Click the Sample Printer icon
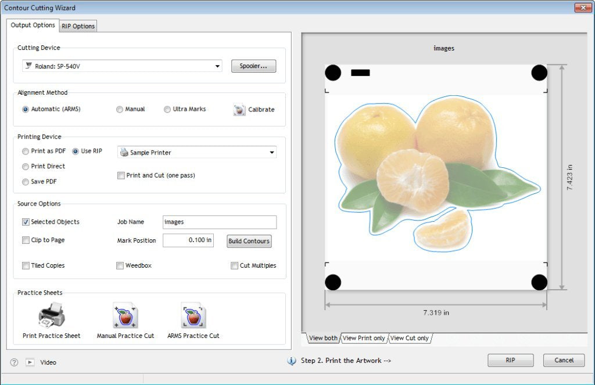This screenshot has height=385, width=595. coord(124,152)
